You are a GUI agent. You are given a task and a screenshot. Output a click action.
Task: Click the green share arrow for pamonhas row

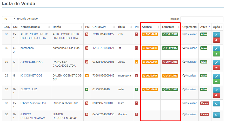pos(216,54)
